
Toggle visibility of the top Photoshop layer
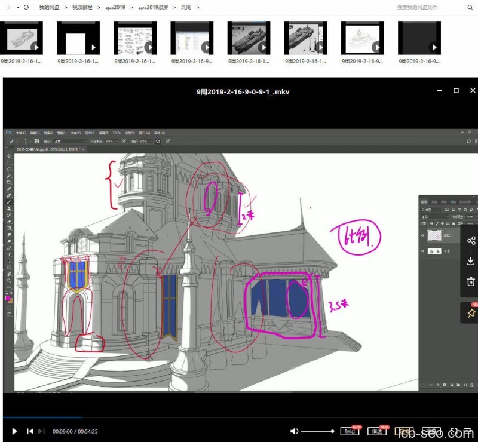tap(423, 235)
